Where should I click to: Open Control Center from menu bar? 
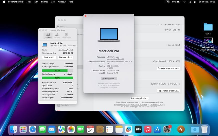coord(195,2)
